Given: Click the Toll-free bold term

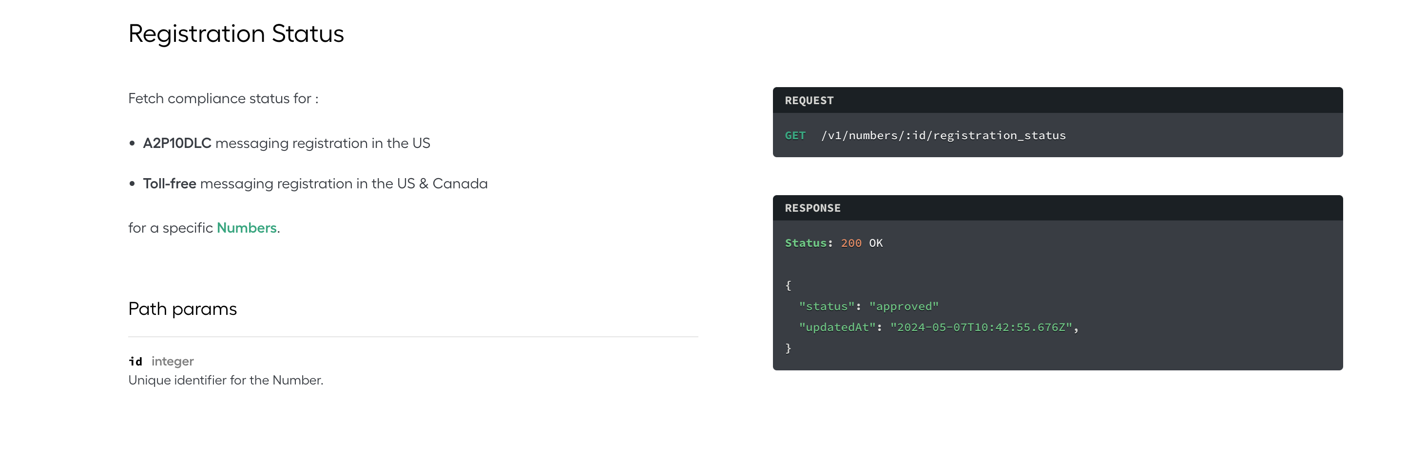Looking at the screenshot, I should 170,183.
